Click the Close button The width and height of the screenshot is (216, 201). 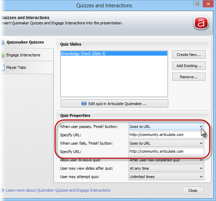[x=193, y=191]
